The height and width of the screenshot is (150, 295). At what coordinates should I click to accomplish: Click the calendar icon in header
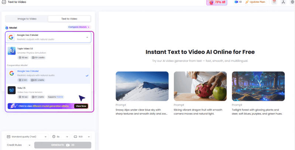pos(274,2)
